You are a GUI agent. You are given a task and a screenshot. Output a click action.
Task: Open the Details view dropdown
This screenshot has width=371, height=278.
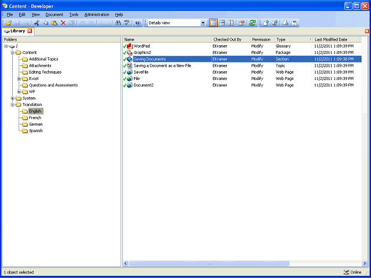203,23
